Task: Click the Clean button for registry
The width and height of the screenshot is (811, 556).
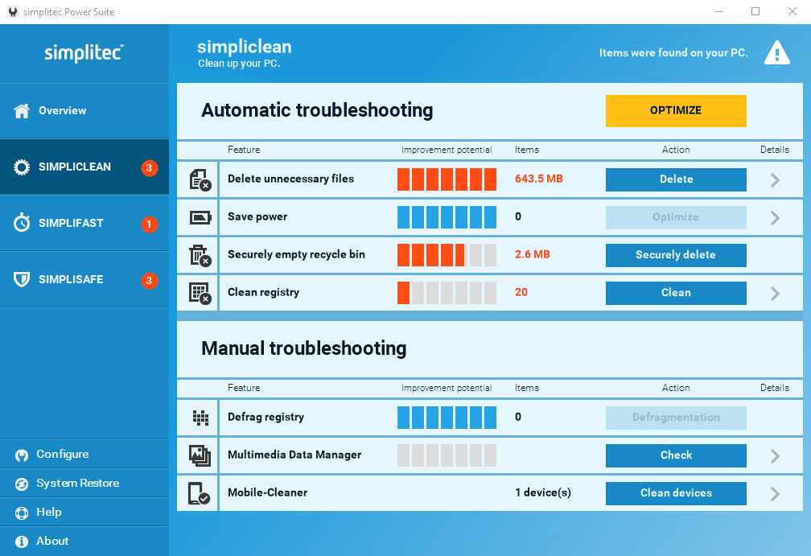Action: point(676,293)
